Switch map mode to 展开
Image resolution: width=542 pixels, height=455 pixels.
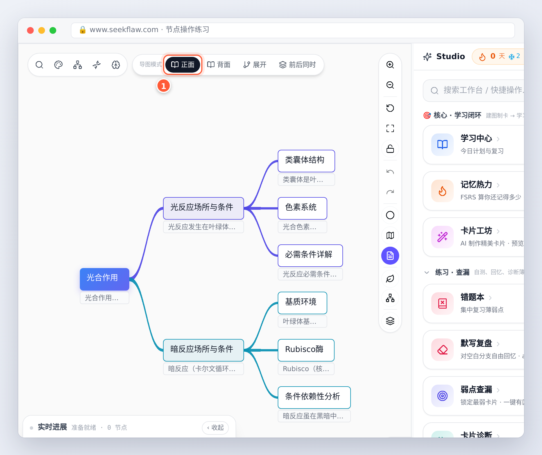click(255, 65)
